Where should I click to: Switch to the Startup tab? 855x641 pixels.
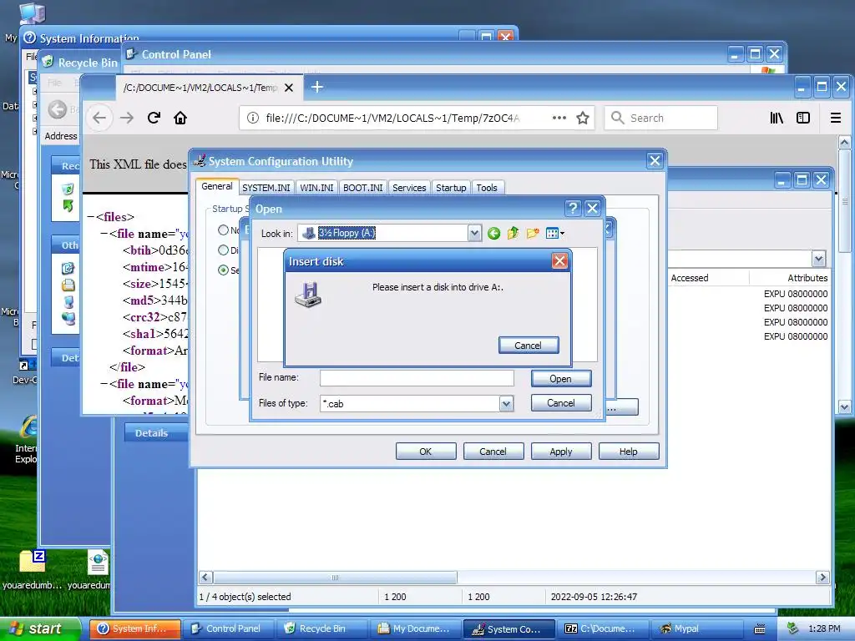[451, 188]
